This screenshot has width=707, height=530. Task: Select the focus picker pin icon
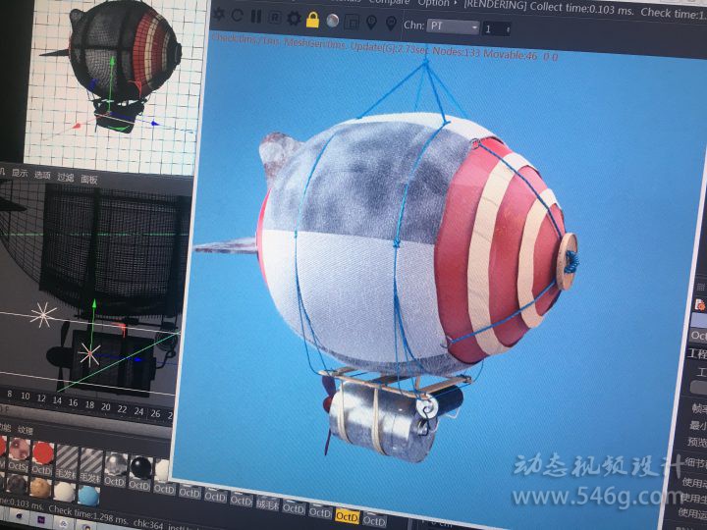[371, 23]
